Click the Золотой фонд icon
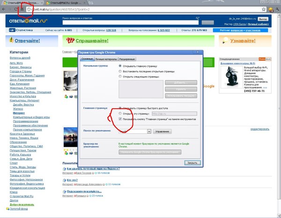Viewport: 281px width, 218px height. click(x=7, y=209)
